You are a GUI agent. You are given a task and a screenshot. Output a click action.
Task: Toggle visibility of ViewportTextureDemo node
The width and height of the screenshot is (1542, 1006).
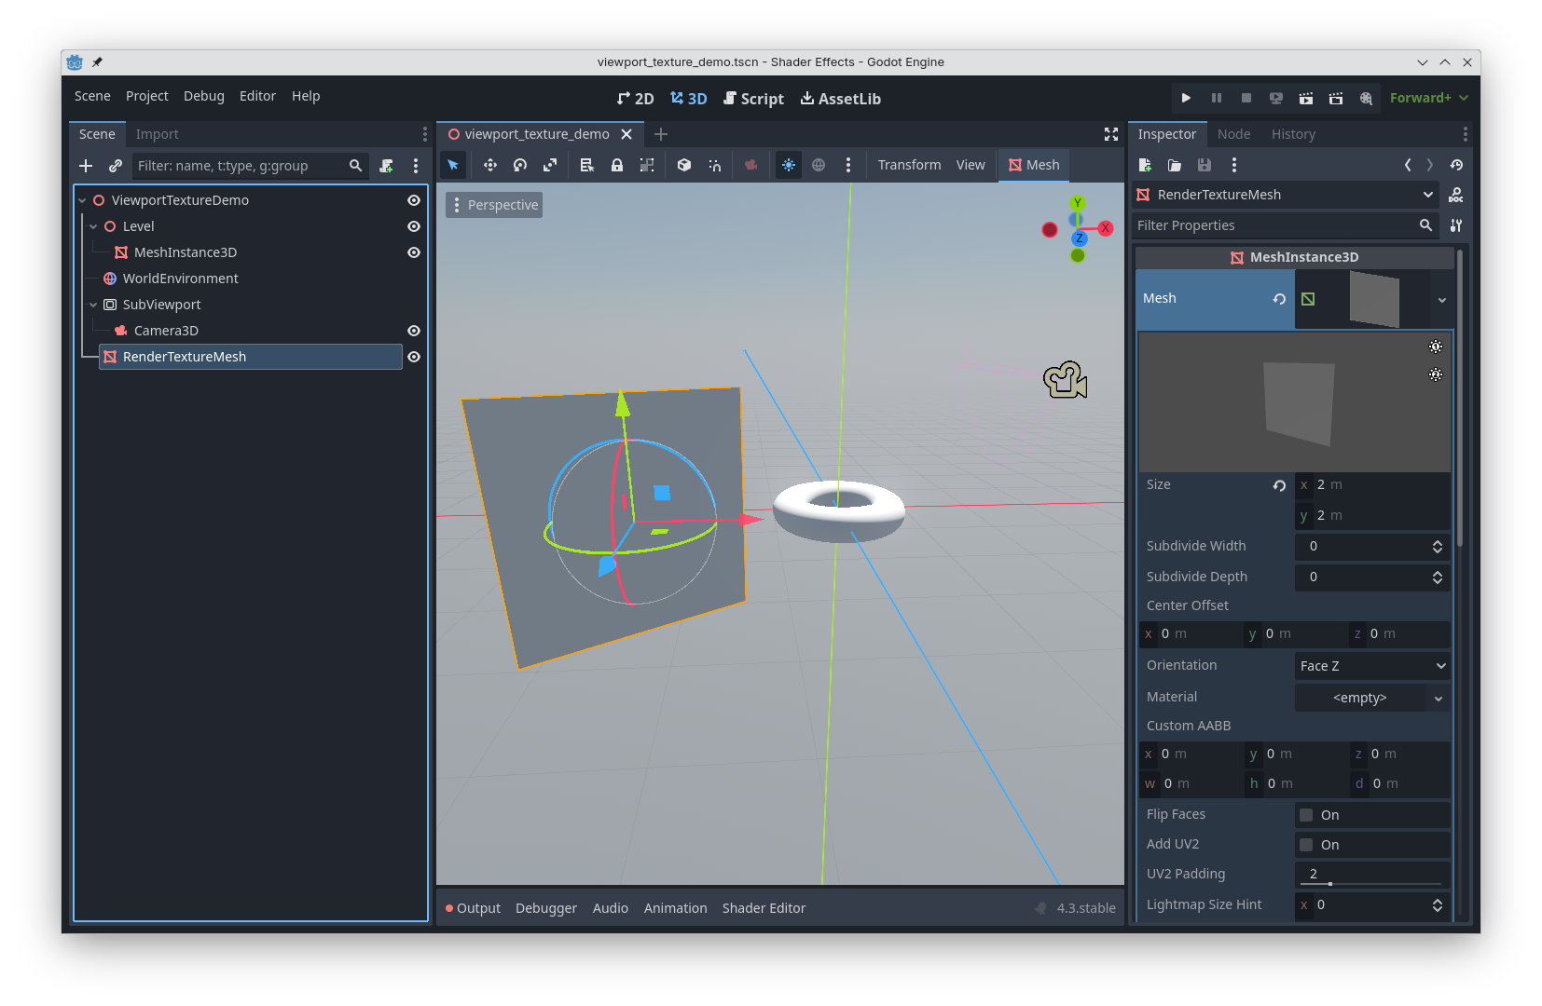click(x=414, y=200)
